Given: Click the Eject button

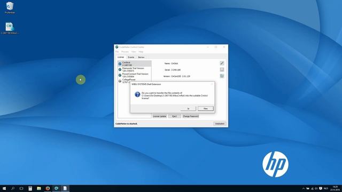Looking at the screenshot, I should [175, 116].
